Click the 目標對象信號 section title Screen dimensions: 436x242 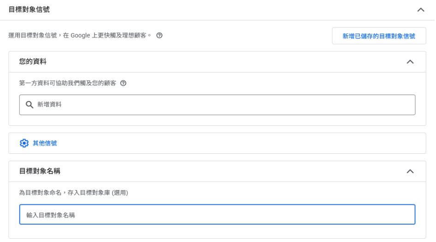(29, 10)
